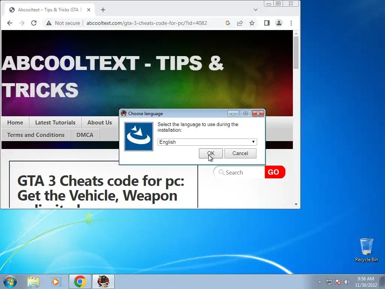Image resolution: width=385 pixels, height=289 pixels.
Task: Open Latest Tutorials menu item
Action: click(x=55, y=122)
